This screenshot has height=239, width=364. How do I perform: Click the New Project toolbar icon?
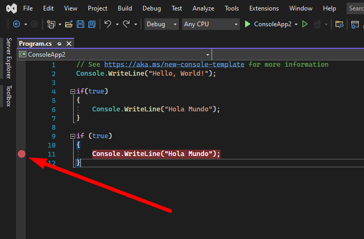tap(51, 24)
